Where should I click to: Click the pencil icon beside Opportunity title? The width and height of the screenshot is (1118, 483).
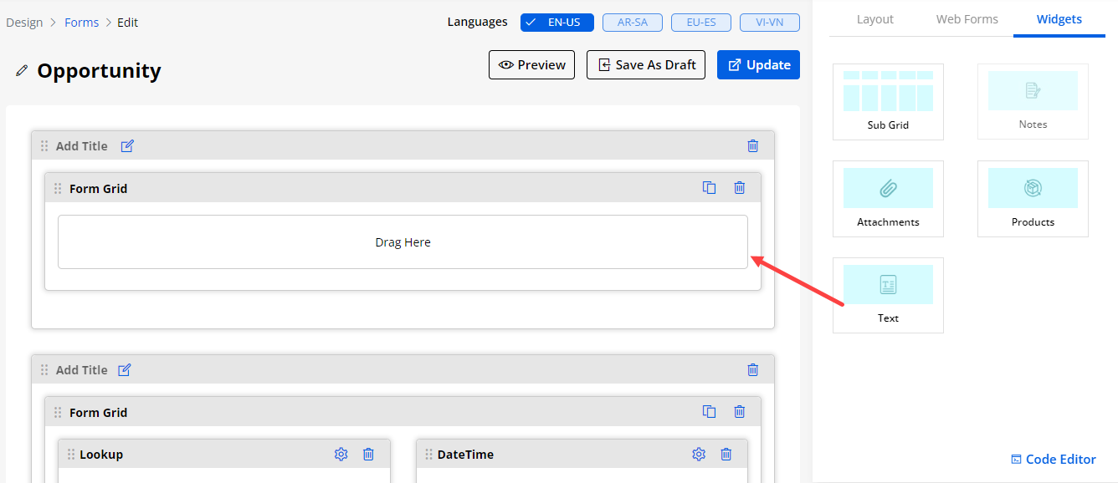pos(22,71)
